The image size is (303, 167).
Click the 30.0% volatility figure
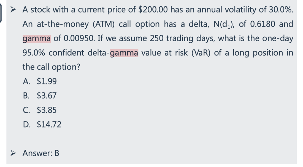tap(281, 9)
